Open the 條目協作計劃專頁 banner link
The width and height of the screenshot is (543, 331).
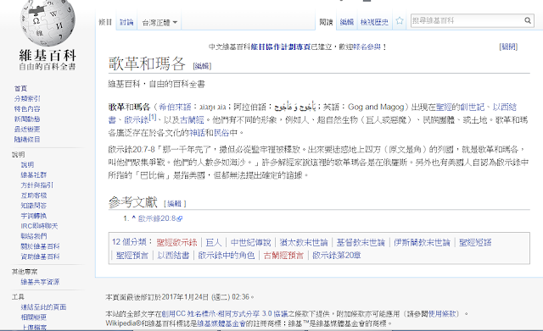click(280, 47)
